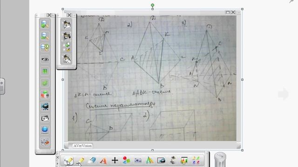This screenshot has width=298, height=167.
Task: Toggle the eye preview icon
Action: click(45, 59)
